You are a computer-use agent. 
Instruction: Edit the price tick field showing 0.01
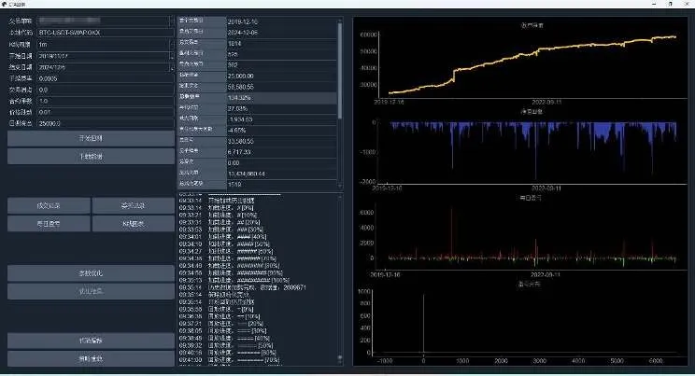105,112
